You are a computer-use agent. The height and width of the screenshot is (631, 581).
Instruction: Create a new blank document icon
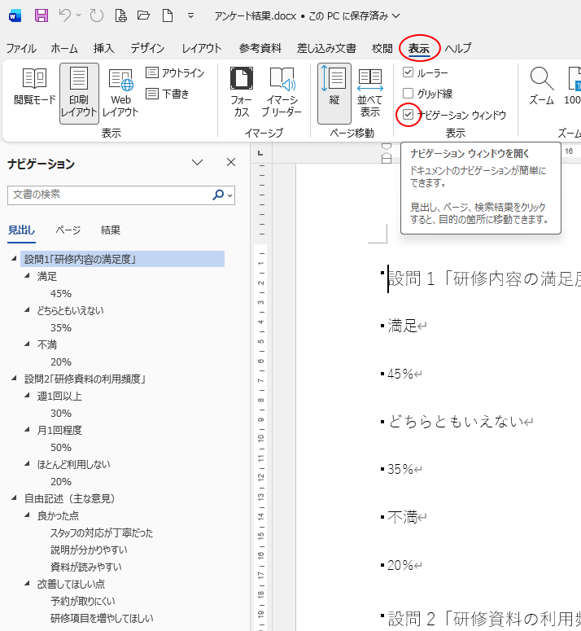(x=168, y=15)
